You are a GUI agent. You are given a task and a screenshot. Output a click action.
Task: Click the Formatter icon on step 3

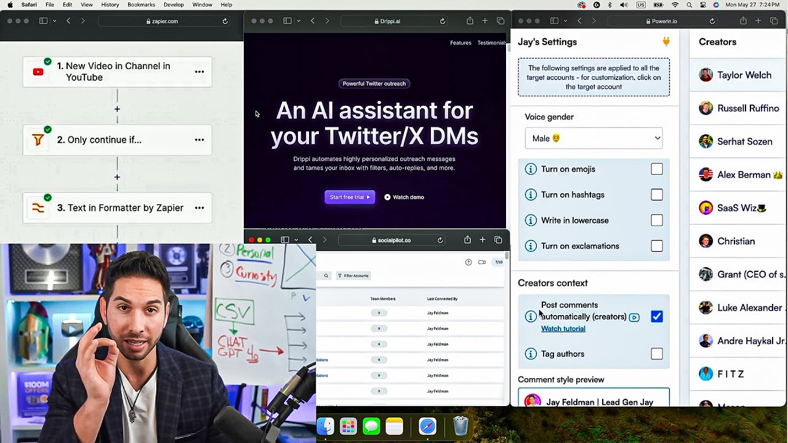point(38,208)
